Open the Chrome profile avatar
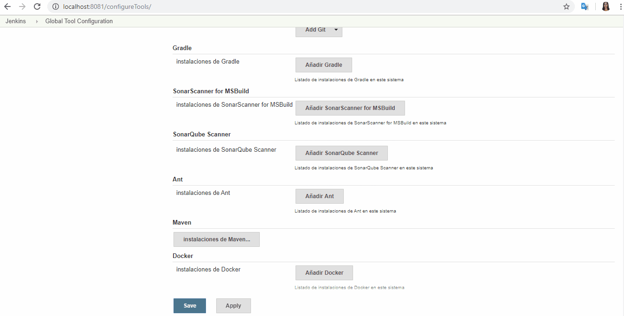This screenshot has height=316, width=624. coord(605,6)
